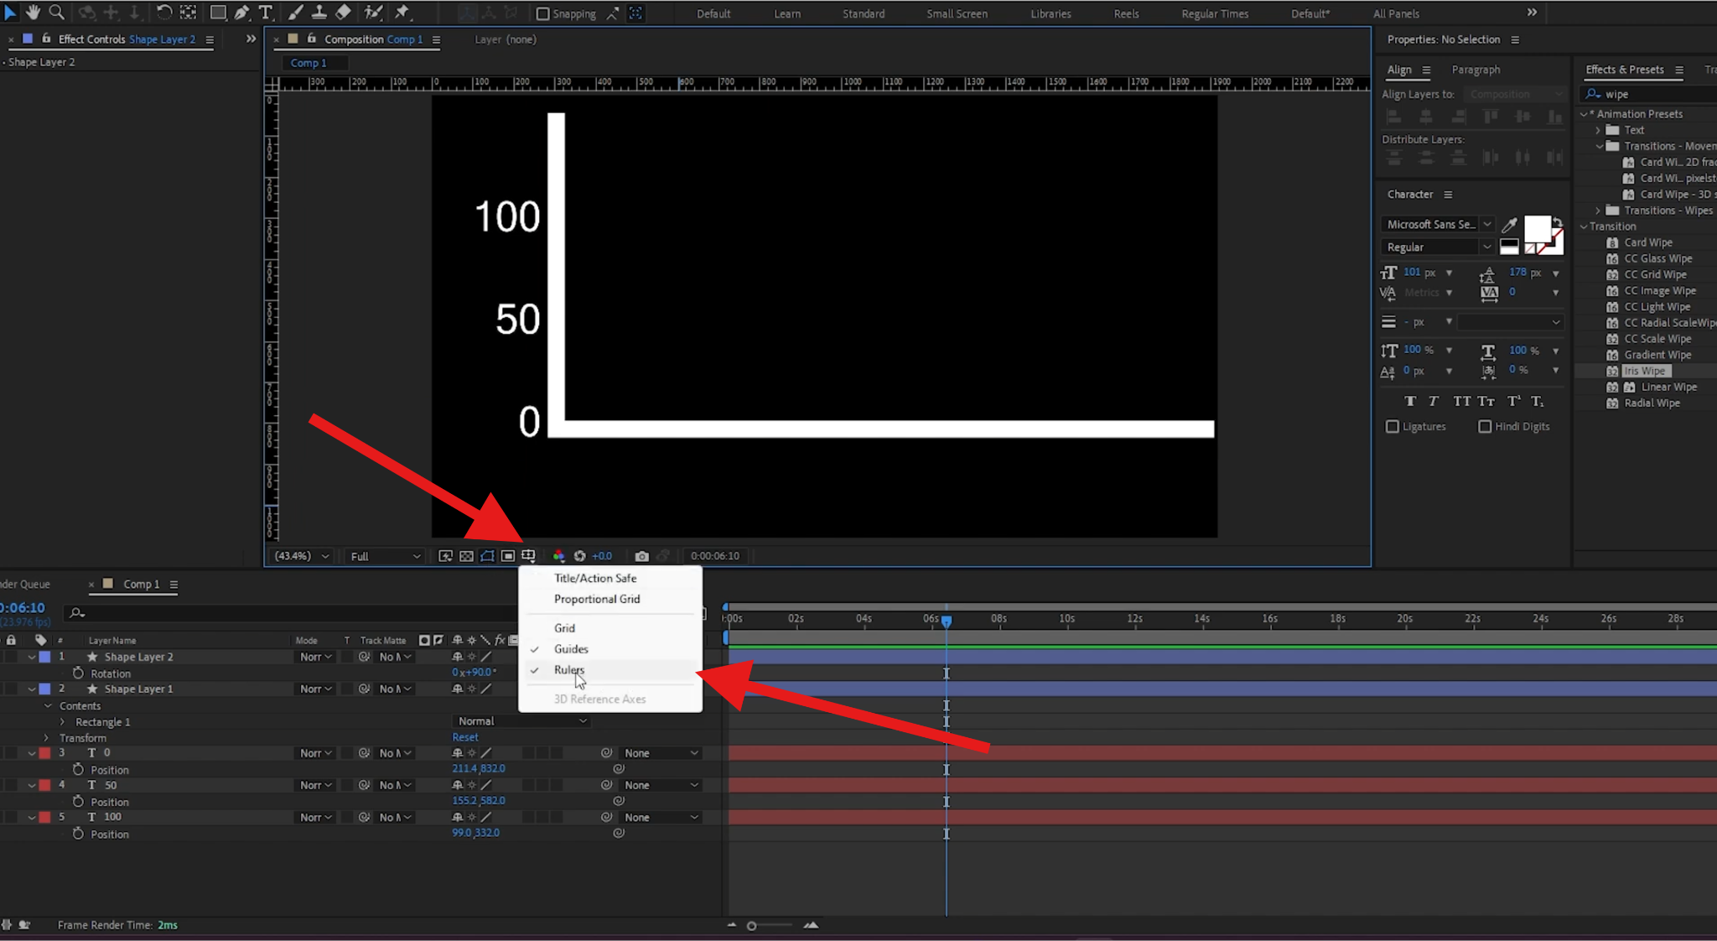The width and height of the screenshot is (1717, 941).
Task: Select the Pen tool
Action: [x=242, y=13]
